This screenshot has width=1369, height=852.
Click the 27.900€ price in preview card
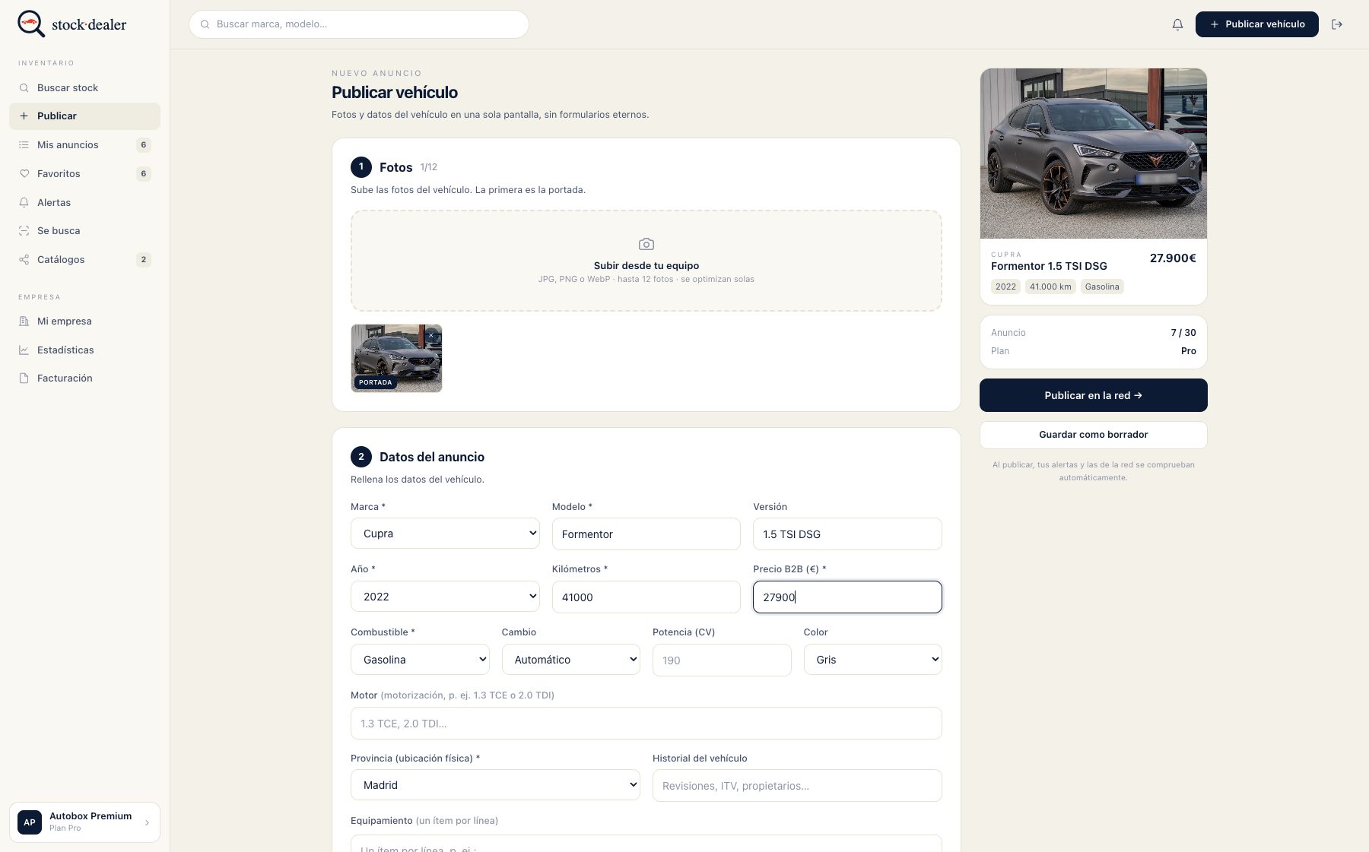(1173, 258)
